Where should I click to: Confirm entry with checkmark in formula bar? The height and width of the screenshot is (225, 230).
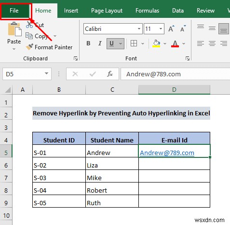tap(93, 74)
